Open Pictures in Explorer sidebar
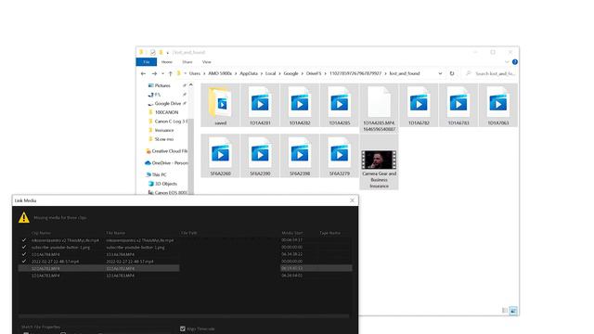594x334 pixels. click(162, 85)
